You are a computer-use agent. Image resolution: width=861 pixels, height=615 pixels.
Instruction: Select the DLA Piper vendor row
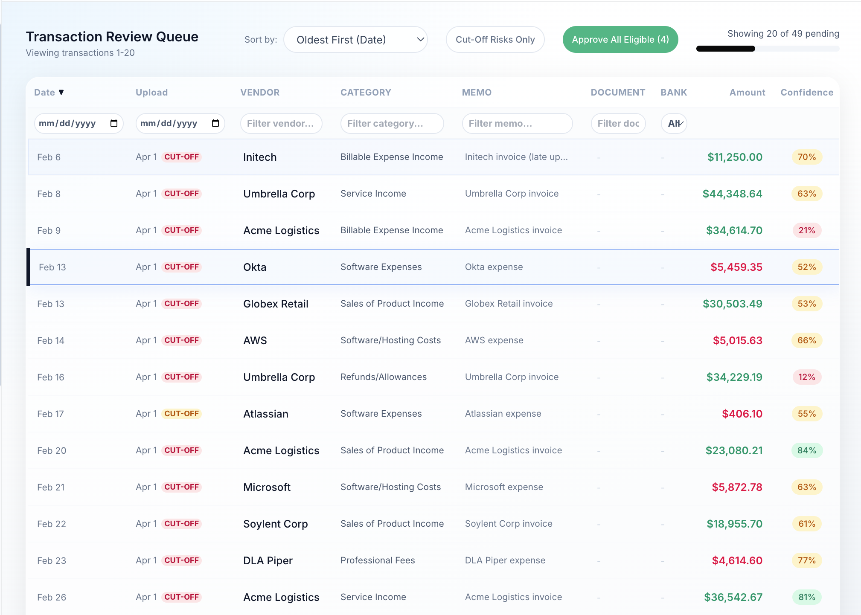point(433,560)
